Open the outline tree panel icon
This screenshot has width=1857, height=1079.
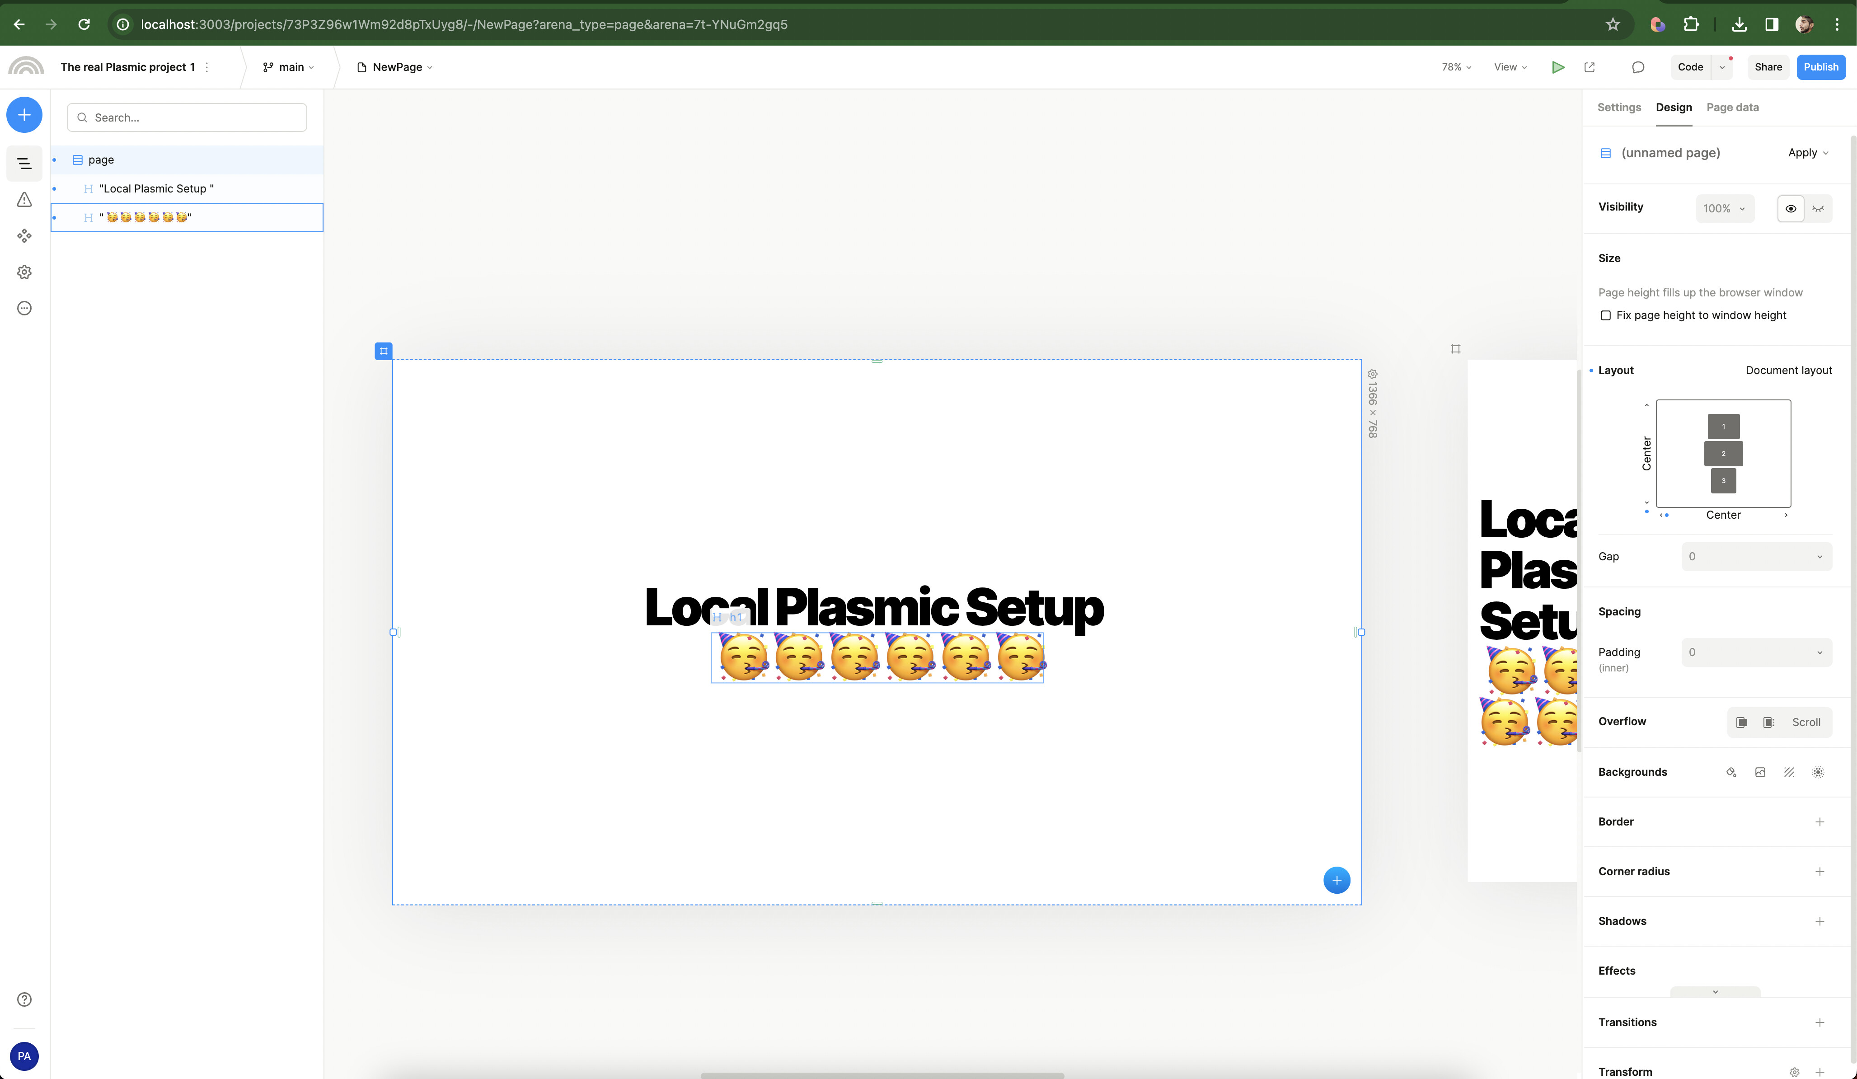24,164
